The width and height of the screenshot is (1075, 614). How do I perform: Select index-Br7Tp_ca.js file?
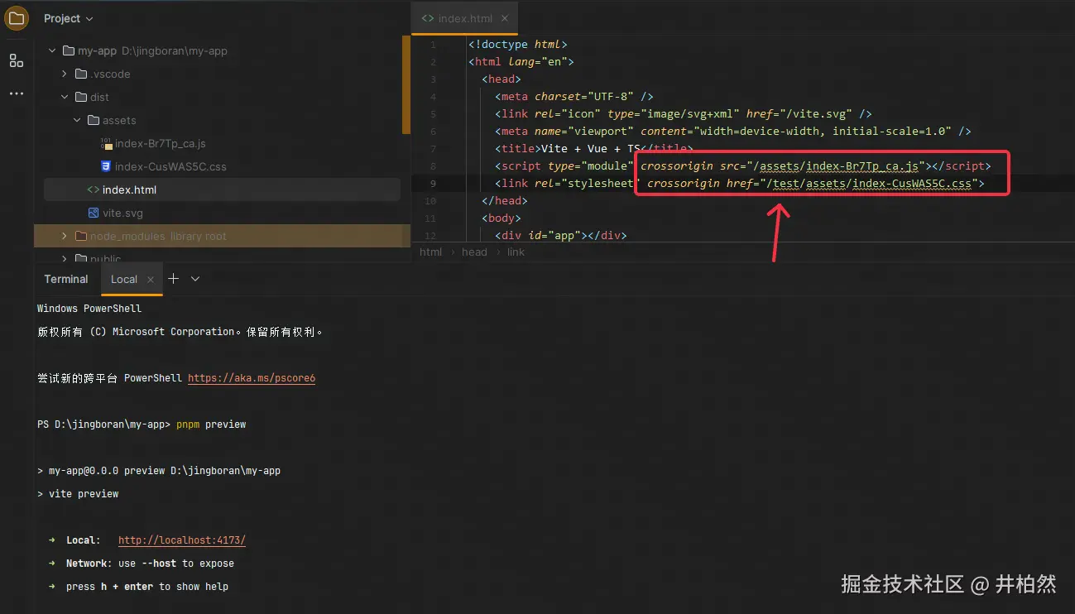(x=161, y=143)
